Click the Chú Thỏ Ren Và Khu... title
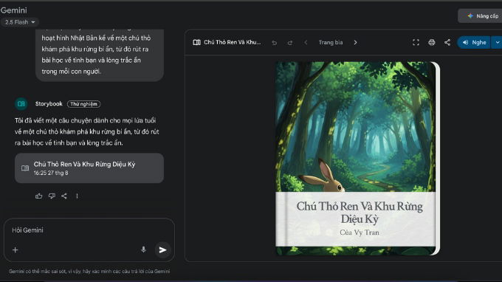Image resolution: width=502 pixels, height=282 pixels. tap(233, 42)
